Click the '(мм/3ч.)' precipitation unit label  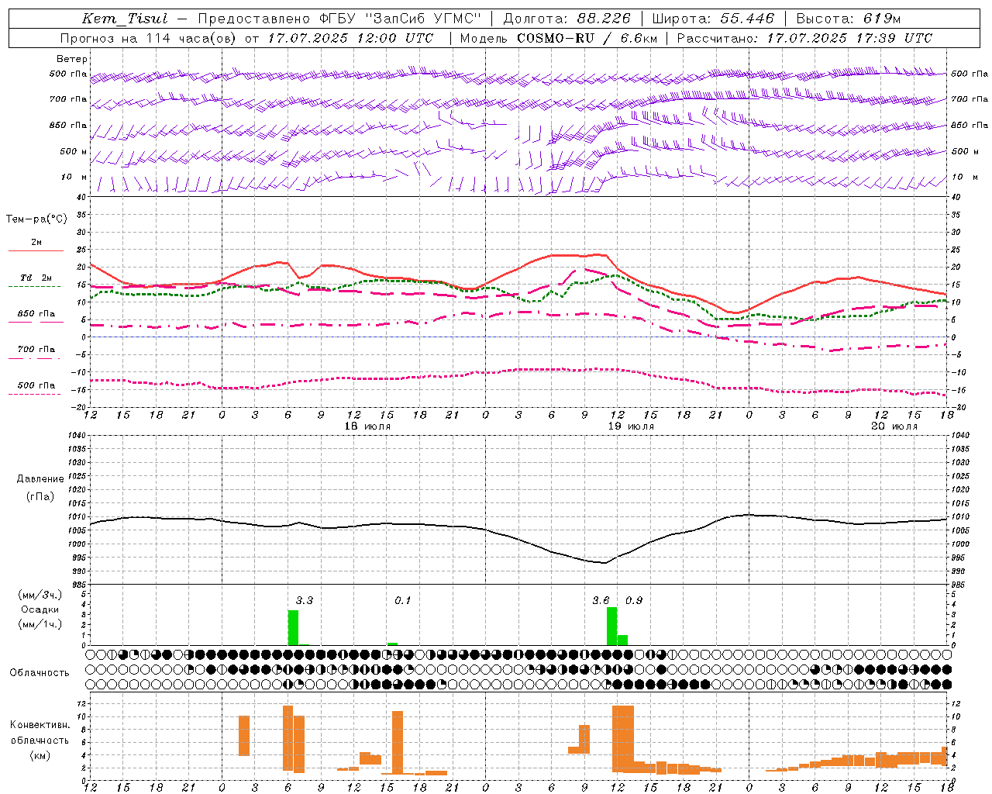pyautogui.click(x=40, y=595)
